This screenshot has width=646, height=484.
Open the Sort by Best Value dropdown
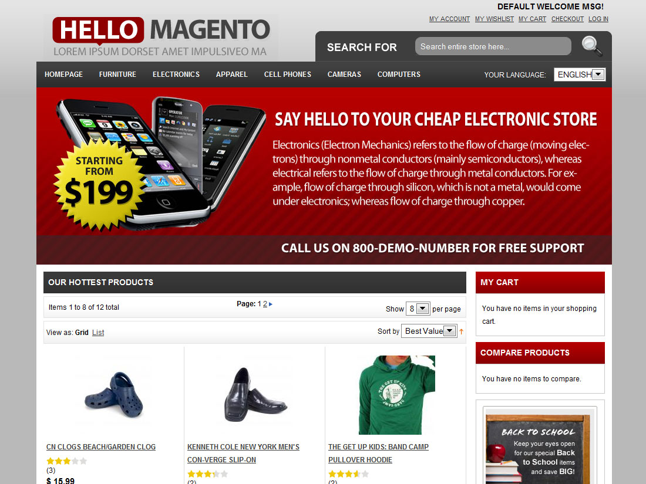tap(429, 331)
